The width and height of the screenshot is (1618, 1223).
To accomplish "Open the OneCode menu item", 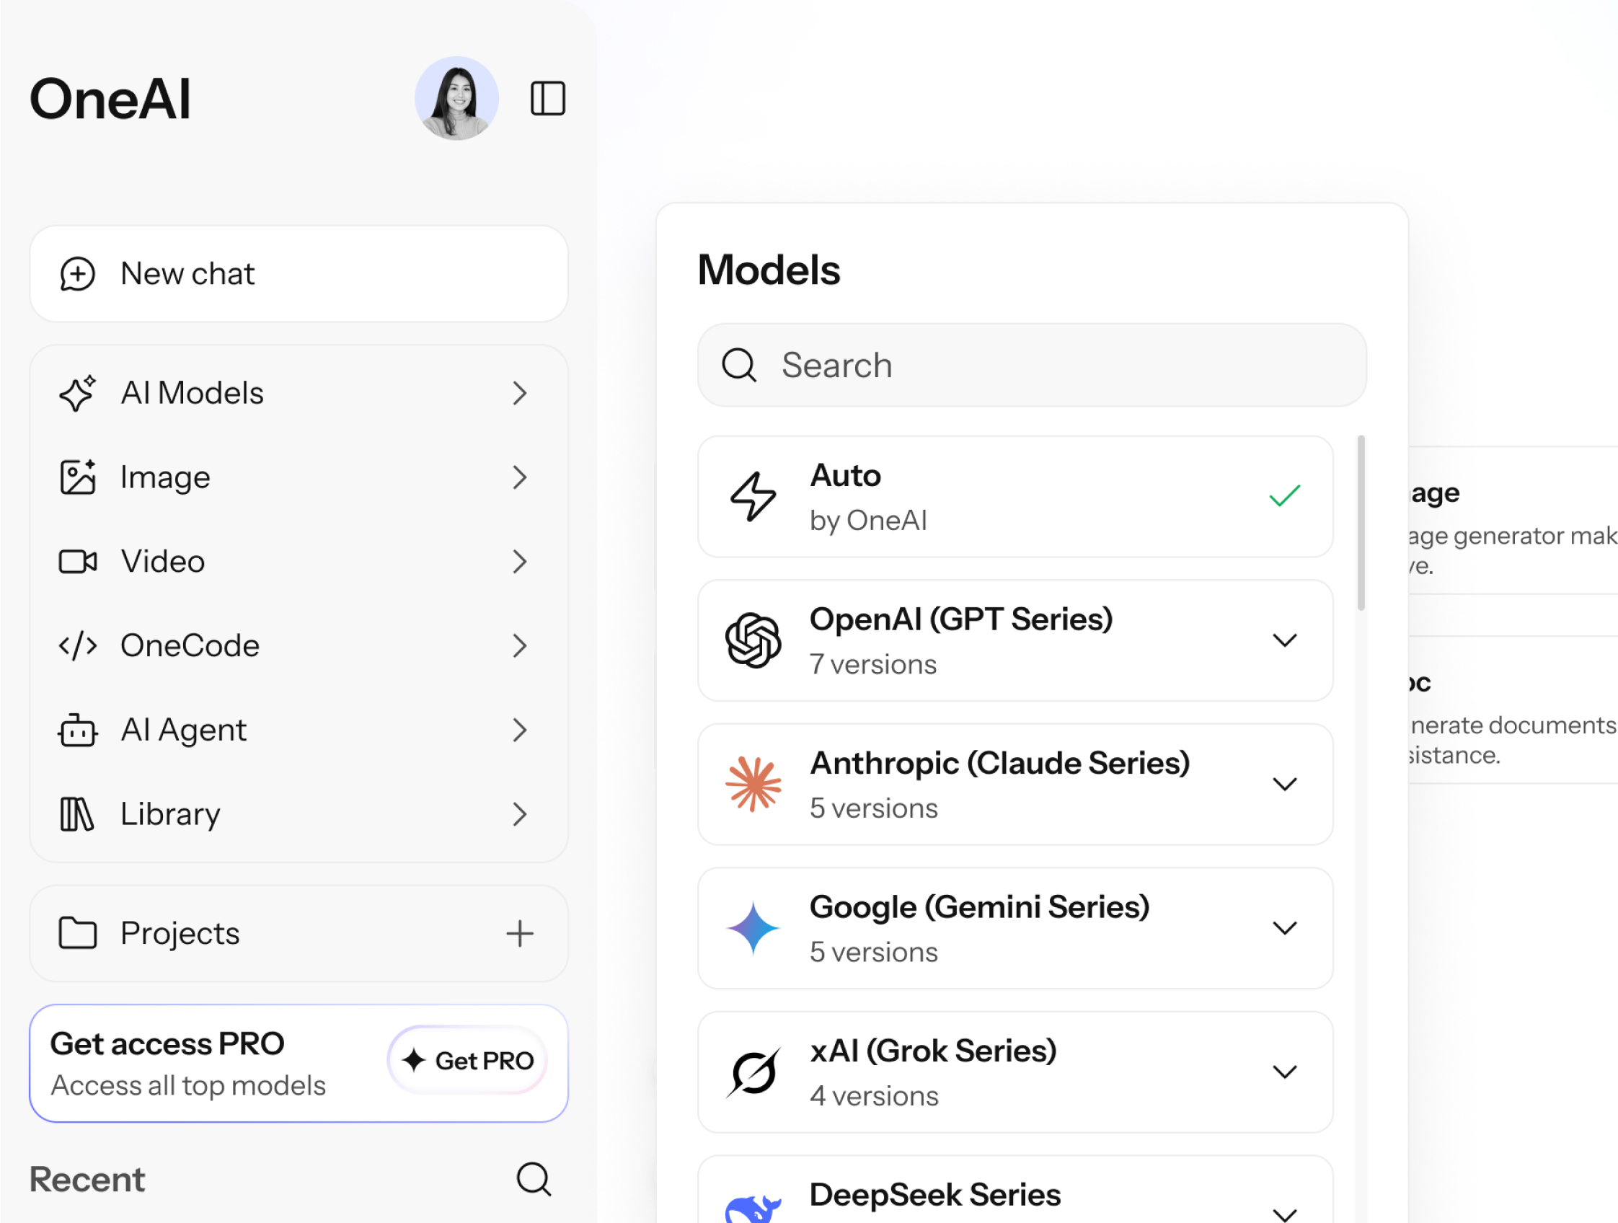I will (299, 646).
